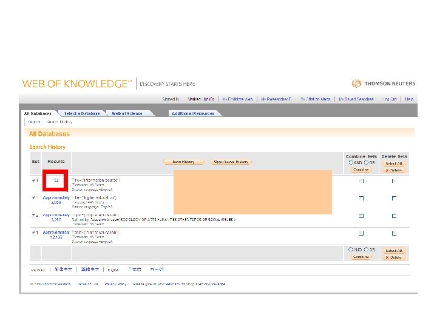This screenshot has width=437, height=327.
Task: Click the Thomson Reuters logo icon
Action: click(x=356, y=83)
